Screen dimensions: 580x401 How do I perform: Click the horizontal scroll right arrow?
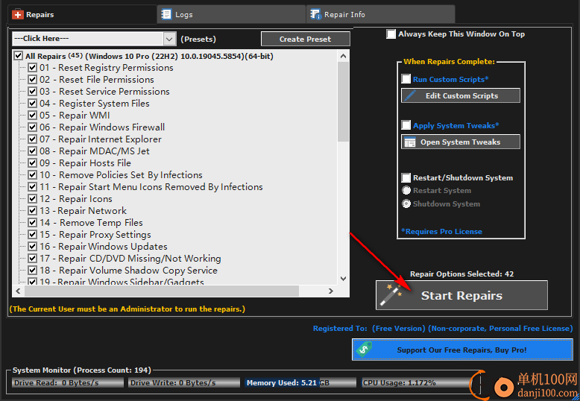click(331, 291)
